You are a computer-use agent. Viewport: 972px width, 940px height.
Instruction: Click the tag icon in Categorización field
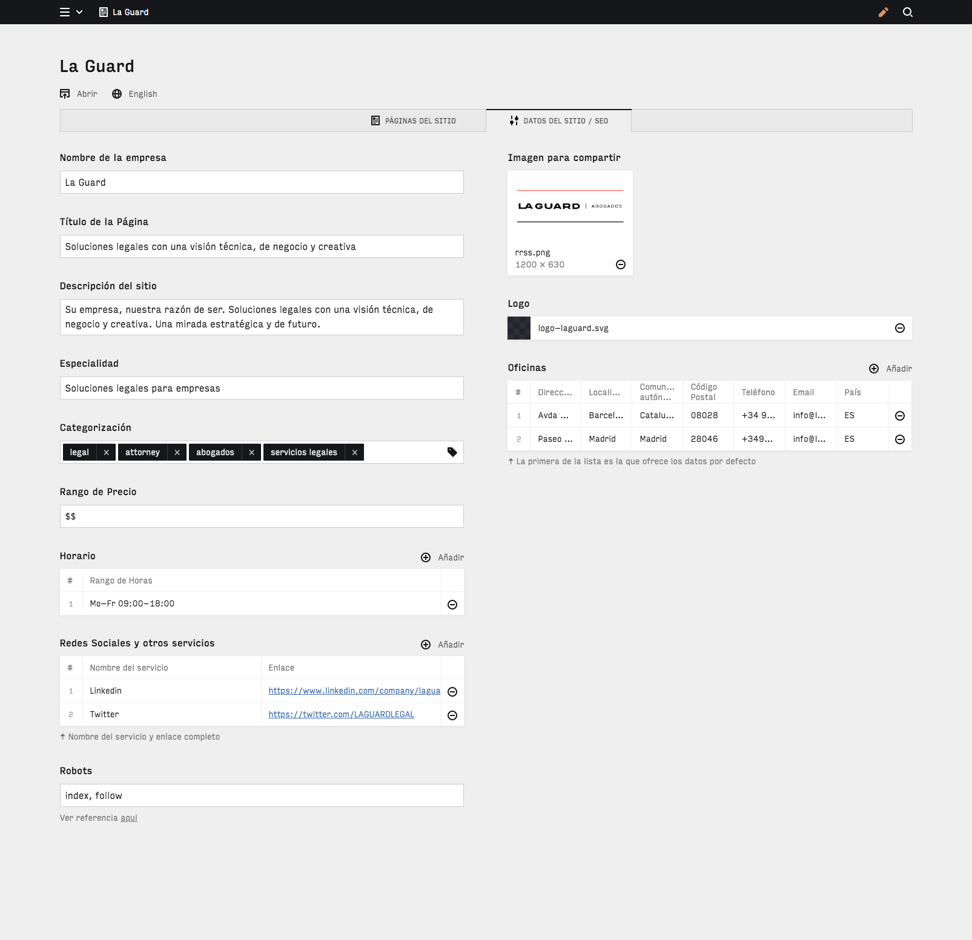click(452, 452)
